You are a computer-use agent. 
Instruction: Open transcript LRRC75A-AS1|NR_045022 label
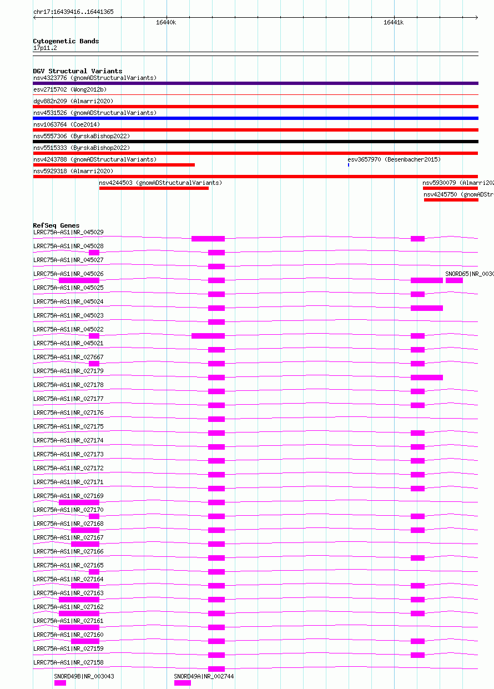[x=68, y=329]
